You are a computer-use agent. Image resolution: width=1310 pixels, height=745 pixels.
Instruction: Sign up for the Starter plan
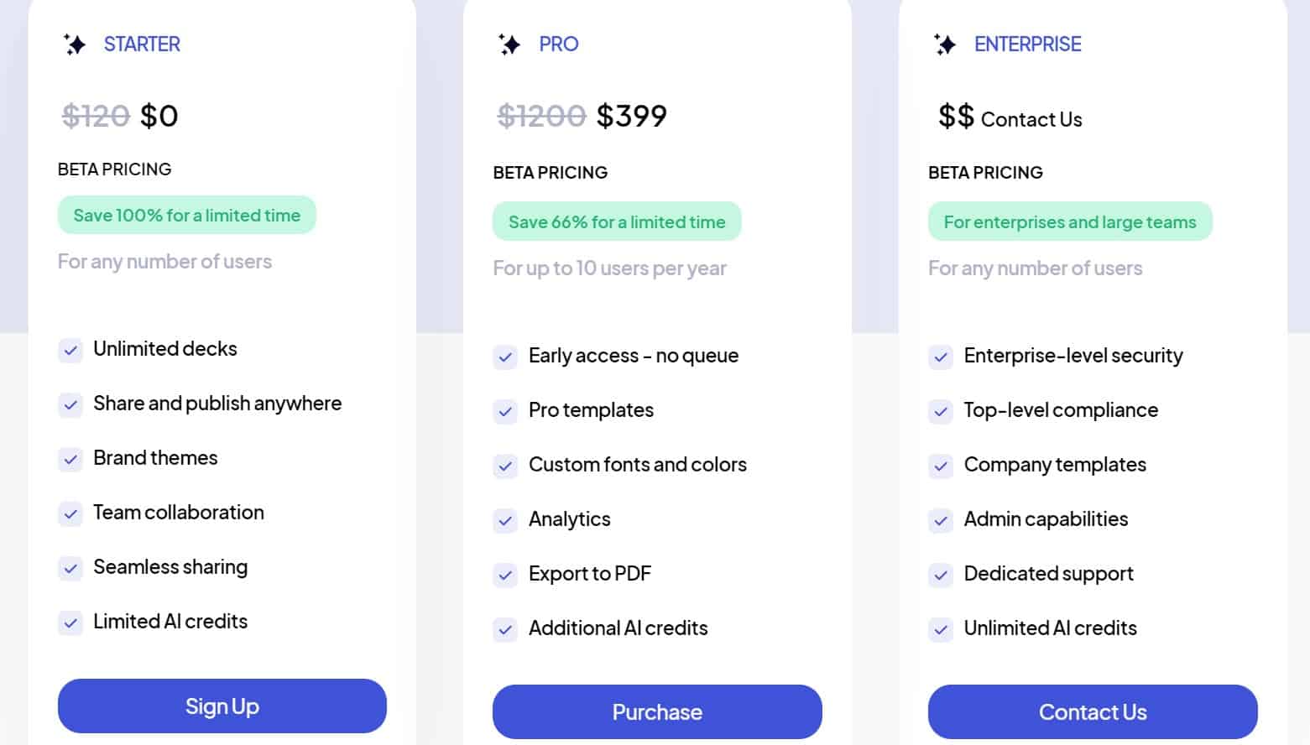pos(222,706)
